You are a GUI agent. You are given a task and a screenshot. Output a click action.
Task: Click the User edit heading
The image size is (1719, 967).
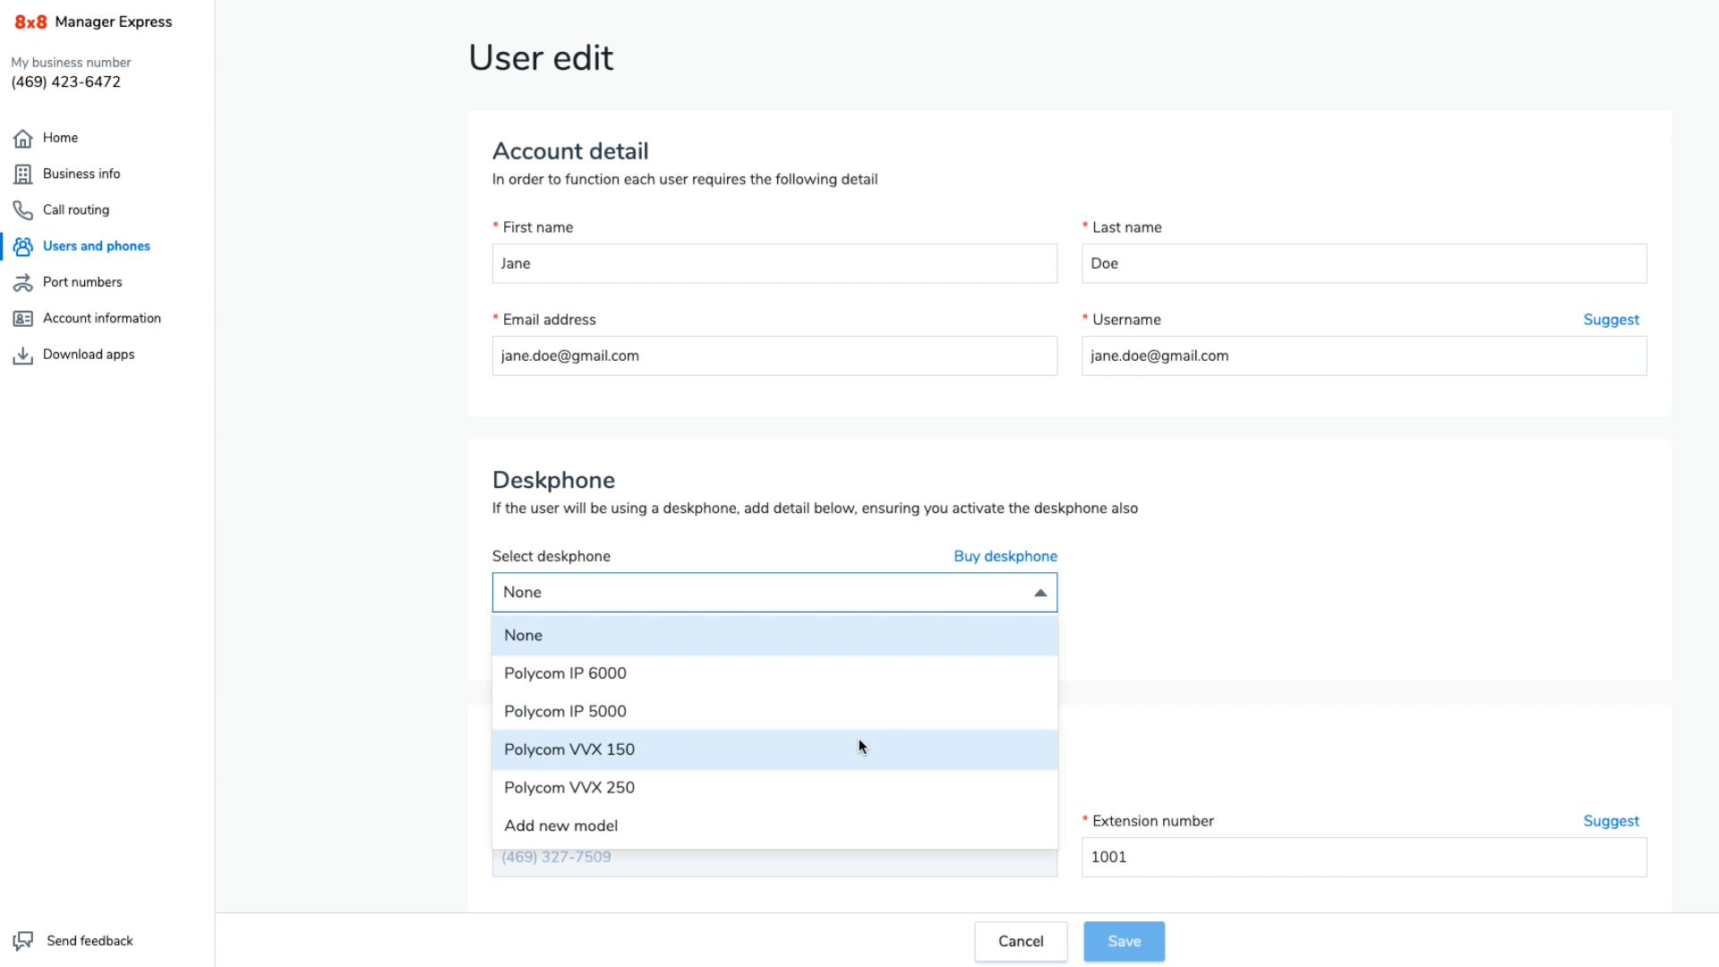click(x=541, y=58)
